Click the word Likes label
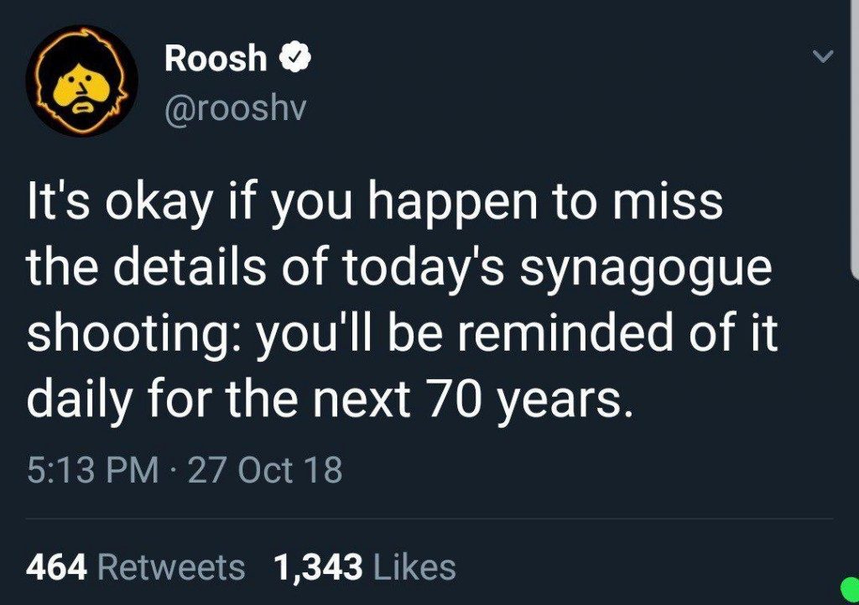The image size is (859, 605). [414, 568]
